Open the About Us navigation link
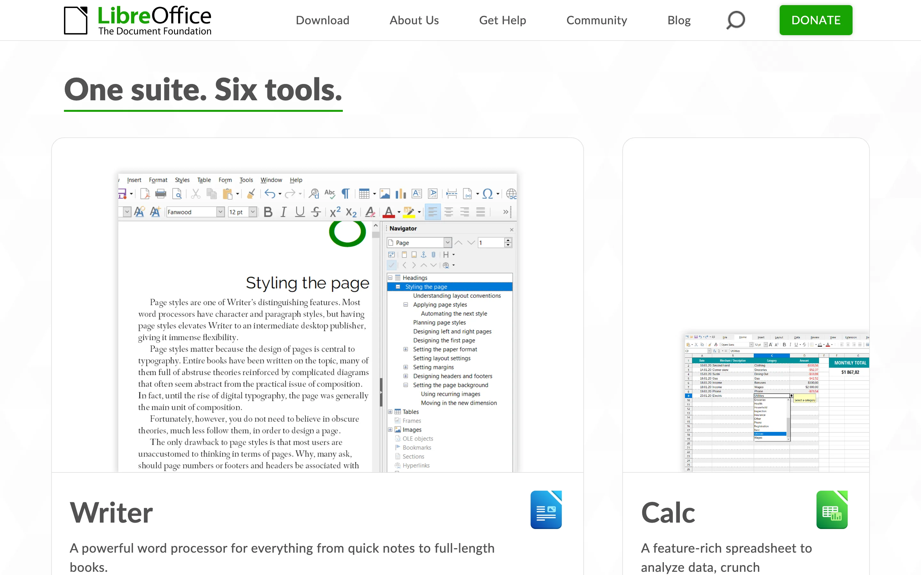Screen dimensions: 921x575 tap(414, 20)
